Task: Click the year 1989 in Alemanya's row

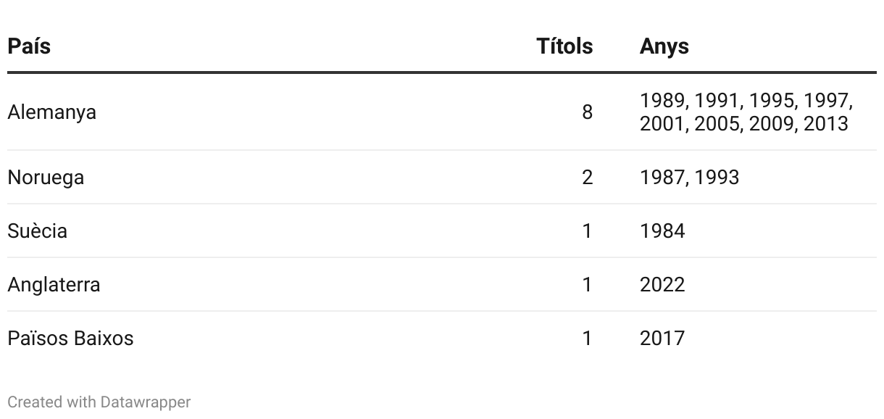Action: [664, 101]
